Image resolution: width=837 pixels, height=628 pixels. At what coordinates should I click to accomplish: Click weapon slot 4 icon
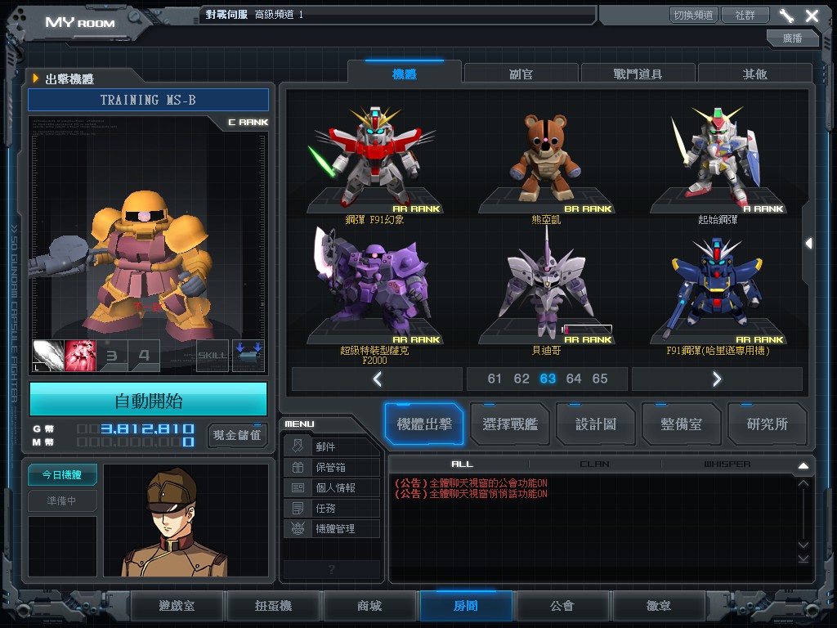[144, 356]
